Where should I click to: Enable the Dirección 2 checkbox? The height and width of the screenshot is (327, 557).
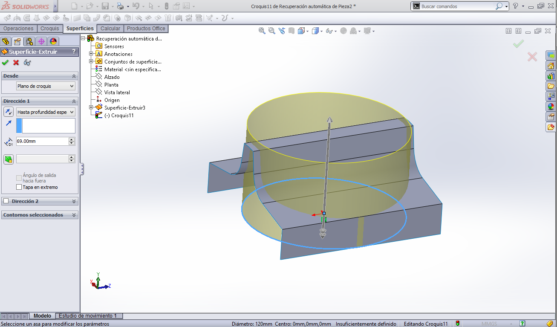6,201
